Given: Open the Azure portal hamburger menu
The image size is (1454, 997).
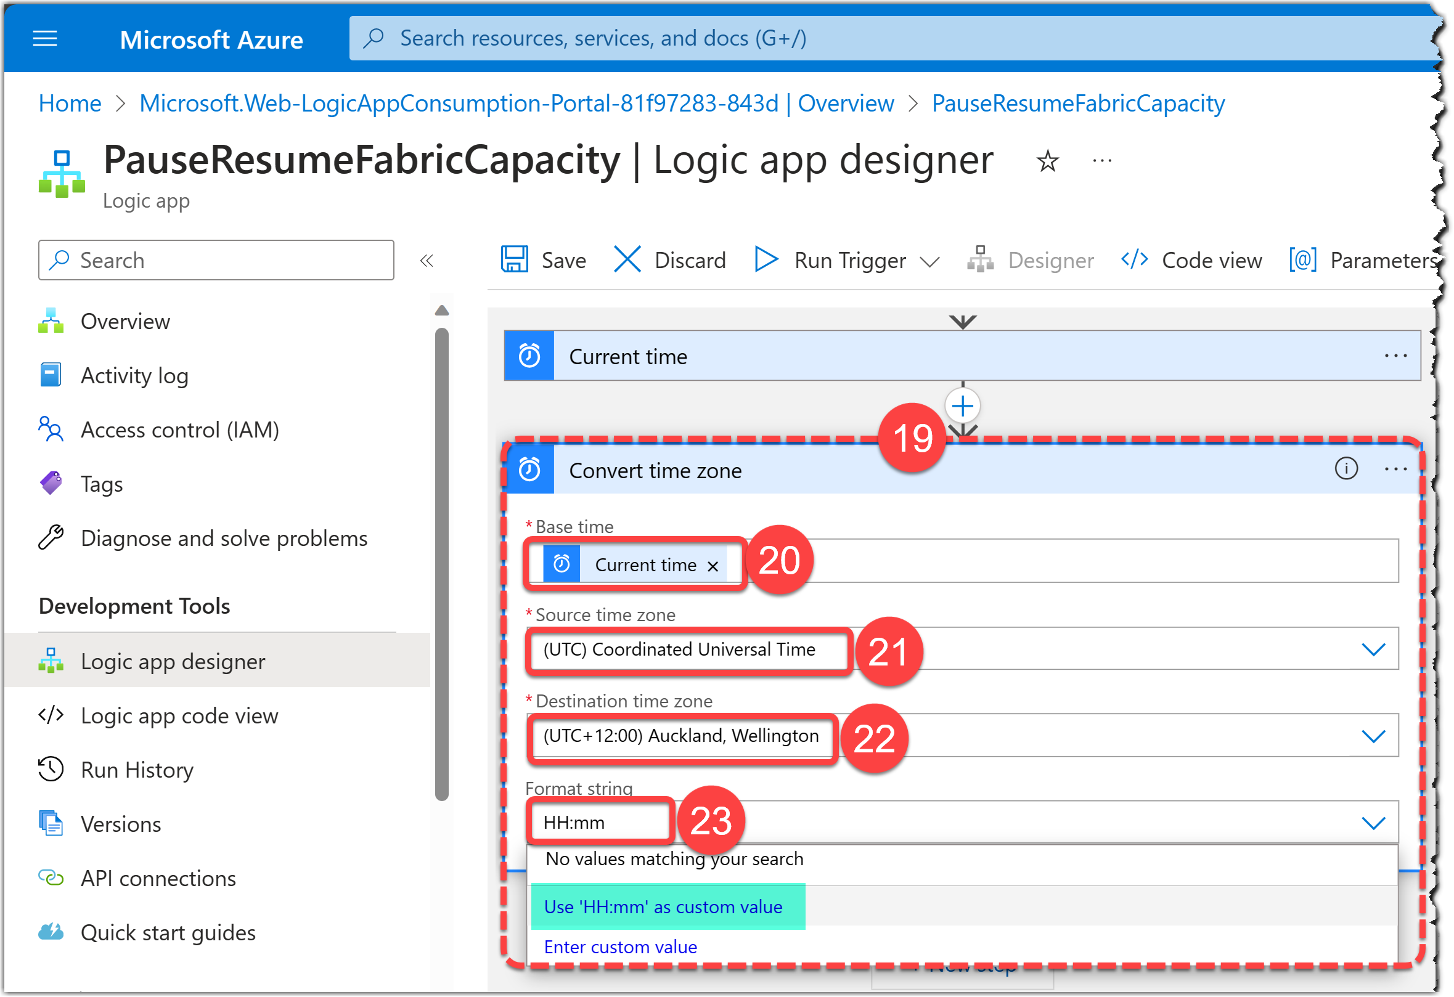Looking at the screenshot, I should click(44, 39).
